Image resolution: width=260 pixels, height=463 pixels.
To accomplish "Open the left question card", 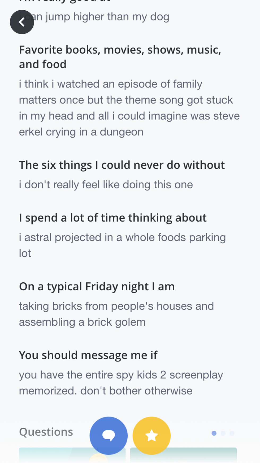I will tap(53, 456).
